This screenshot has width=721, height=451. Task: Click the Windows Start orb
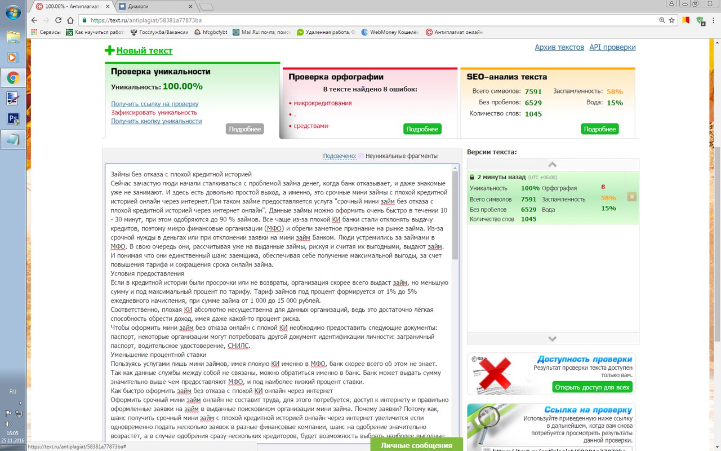click(12, 12)
